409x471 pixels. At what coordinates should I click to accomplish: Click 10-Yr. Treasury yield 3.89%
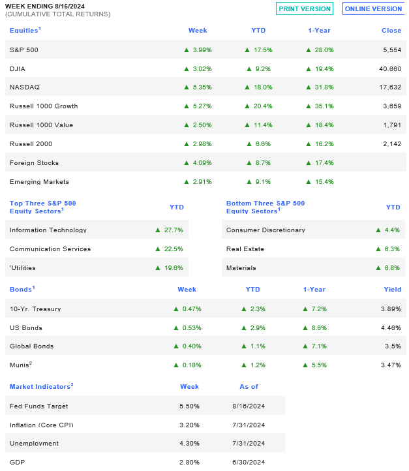coord(391,309)
